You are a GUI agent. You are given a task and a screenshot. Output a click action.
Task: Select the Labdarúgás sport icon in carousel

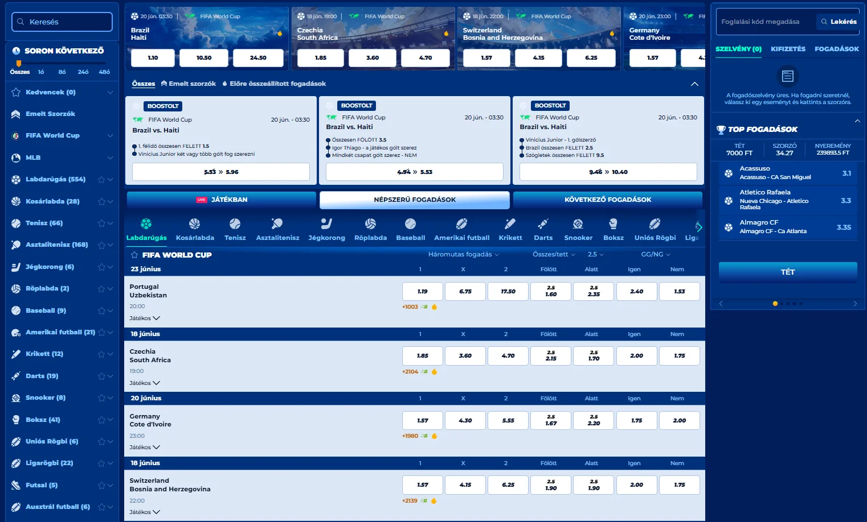coord(146,224)
